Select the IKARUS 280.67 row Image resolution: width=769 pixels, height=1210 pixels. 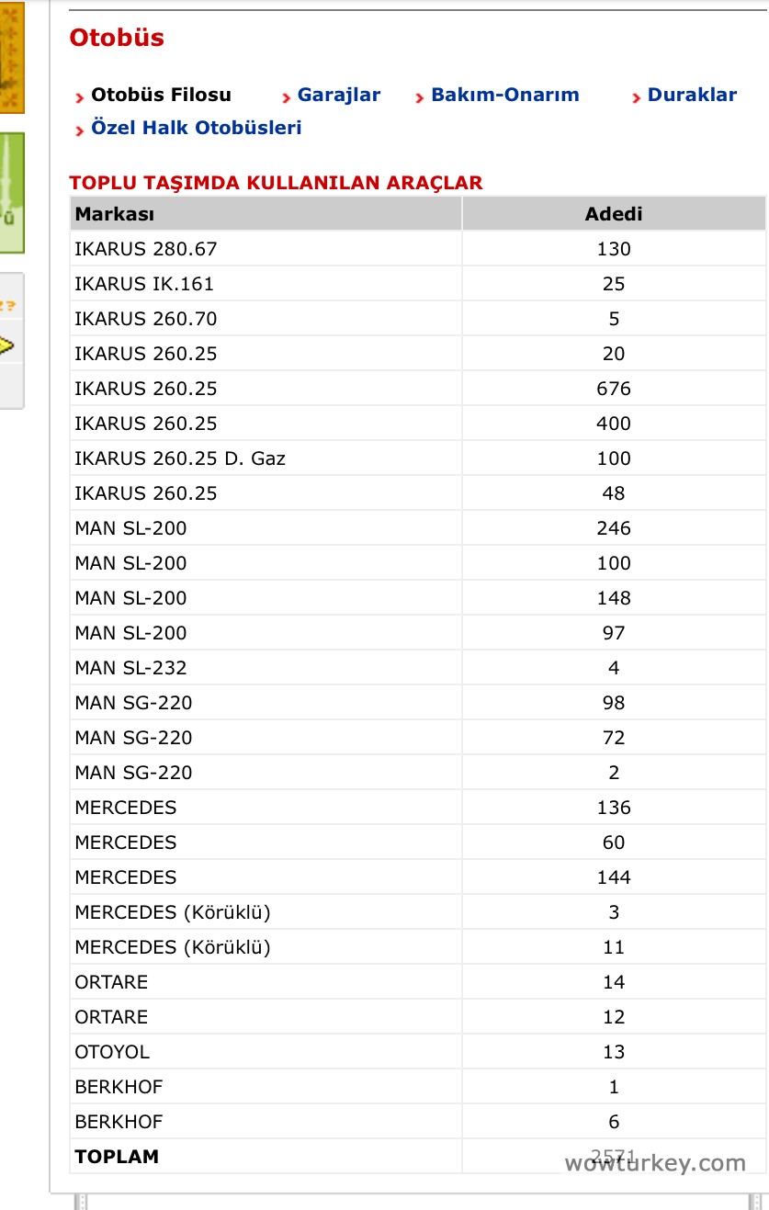click(x=146, y=249)
